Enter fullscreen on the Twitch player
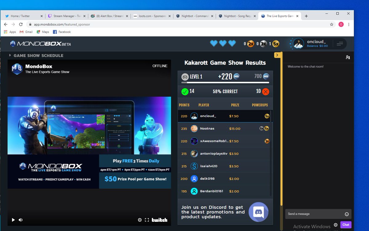The height and width of the screenshot is (231, 369). tap(147, 220)
